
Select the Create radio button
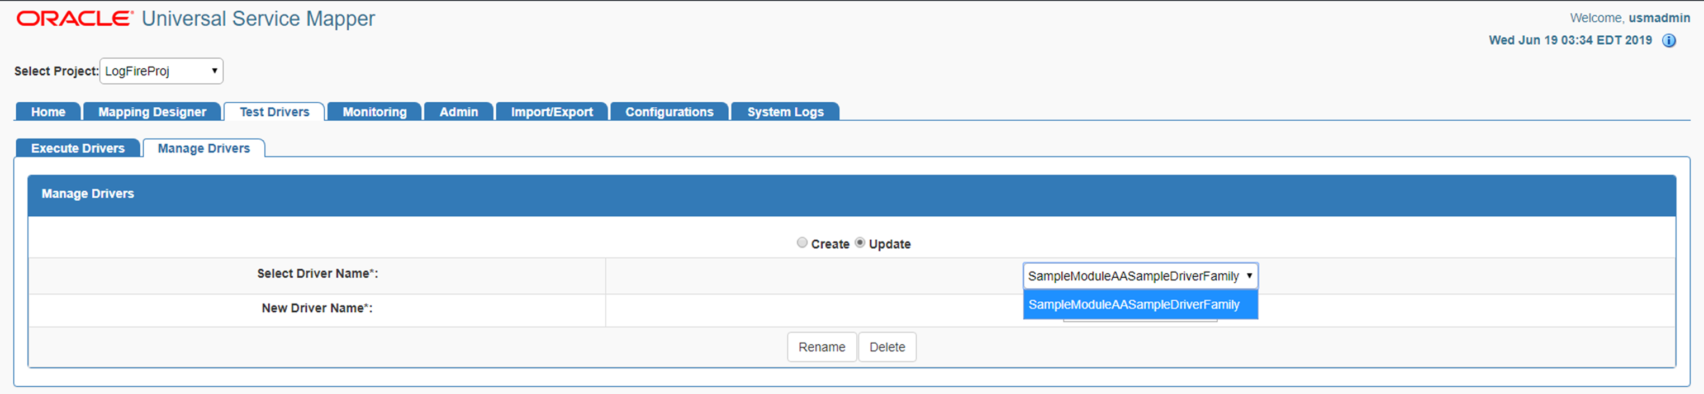pos(802,243)
